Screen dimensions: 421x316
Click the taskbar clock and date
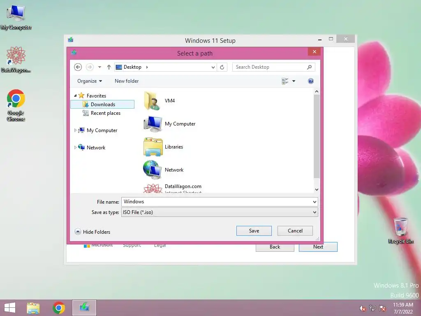[x=403, y=308]
